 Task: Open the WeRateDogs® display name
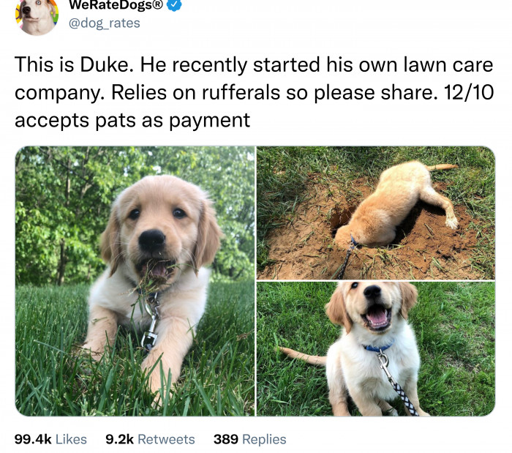[115, 4]
